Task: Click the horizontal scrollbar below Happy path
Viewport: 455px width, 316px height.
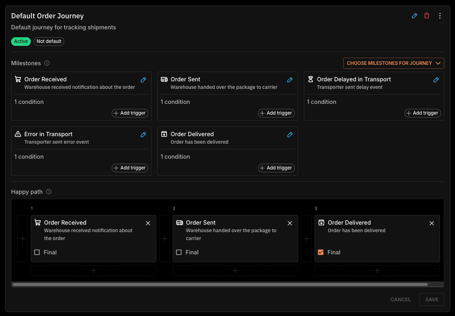Action: tap(220, 284)
